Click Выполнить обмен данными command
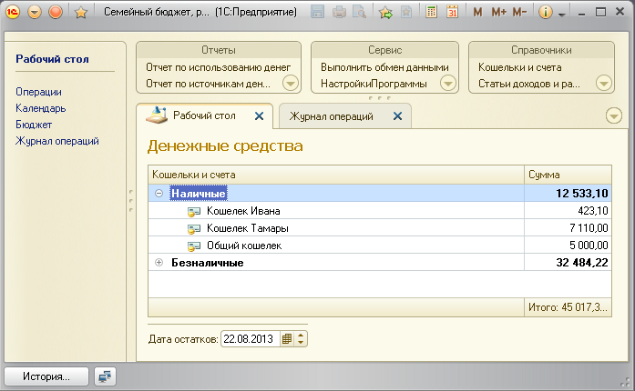 [x=384, y=67]
